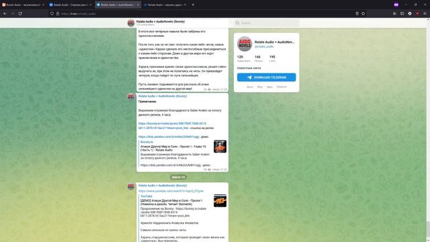Open the tracking protection shield icon
Image resolution: width=430 pixels, height=242 pixels.
point(52,13)
